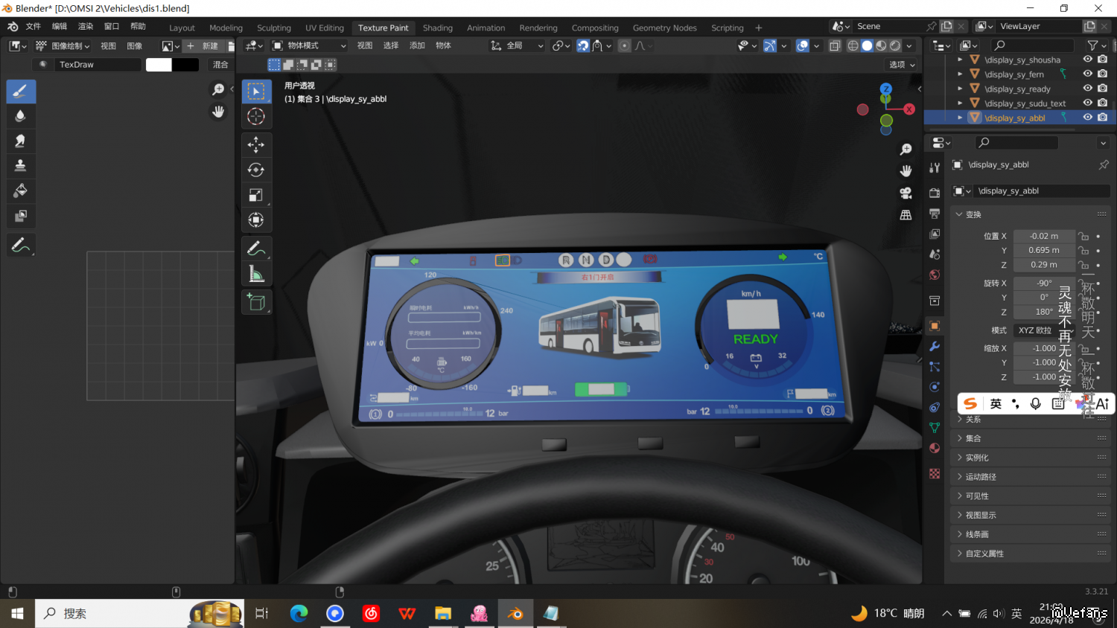
Task: Select the Rotate tool in viewport toolbar
Action: pos(255,170)
